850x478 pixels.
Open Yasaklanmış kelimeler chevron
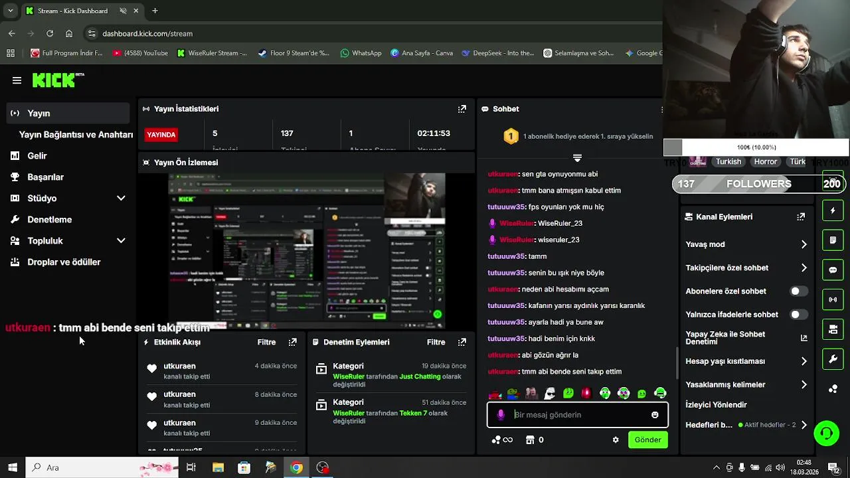point(804,384)
